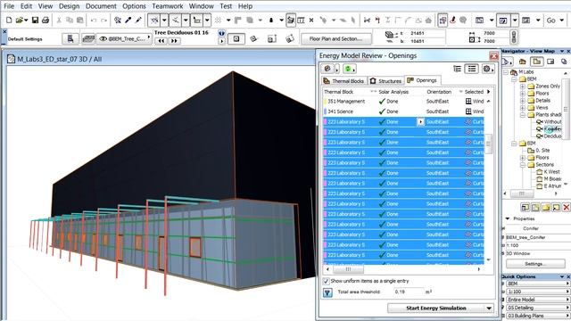
Task: Click the red mark-up stamp icon
Action: (452, 21)
